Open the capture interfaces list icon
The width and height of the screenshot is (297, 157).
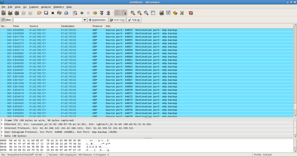coord(3,13)
